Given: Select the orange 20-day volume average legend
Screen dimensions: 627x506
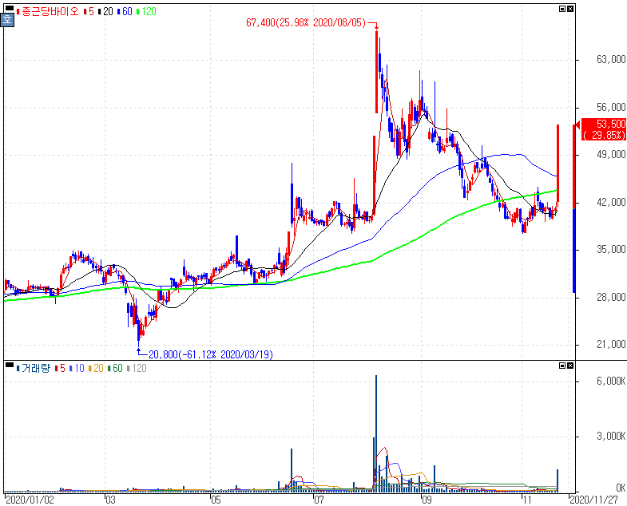Looking at the screenshot, I should click(96, 368).
